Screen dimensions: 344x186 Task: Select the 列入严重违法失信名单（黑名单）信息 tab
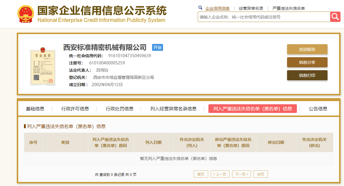point(253,109)
